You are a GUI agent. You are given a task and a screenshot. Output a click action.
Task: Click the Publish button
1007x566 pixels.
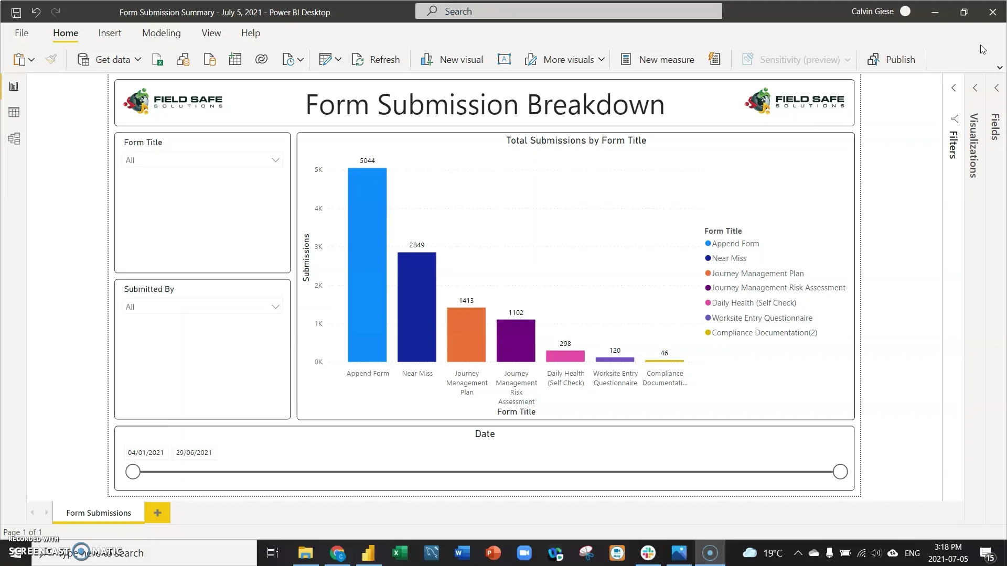[x=891, y=60]
